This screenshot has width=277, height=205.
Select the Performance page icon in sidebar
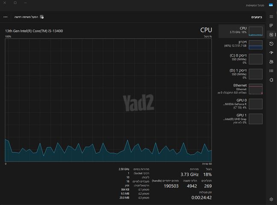pos(271,35)
